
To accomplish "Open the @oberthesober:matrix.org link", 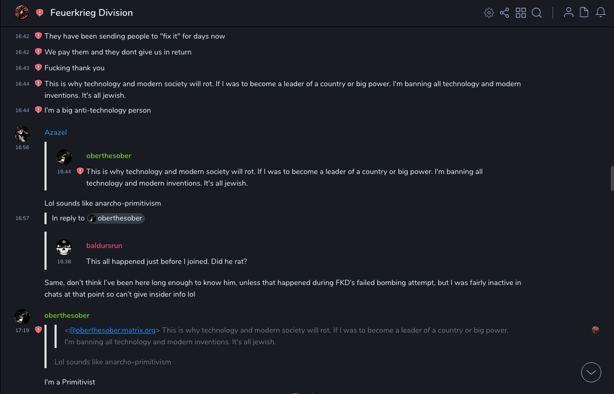I will click(112, 330).
